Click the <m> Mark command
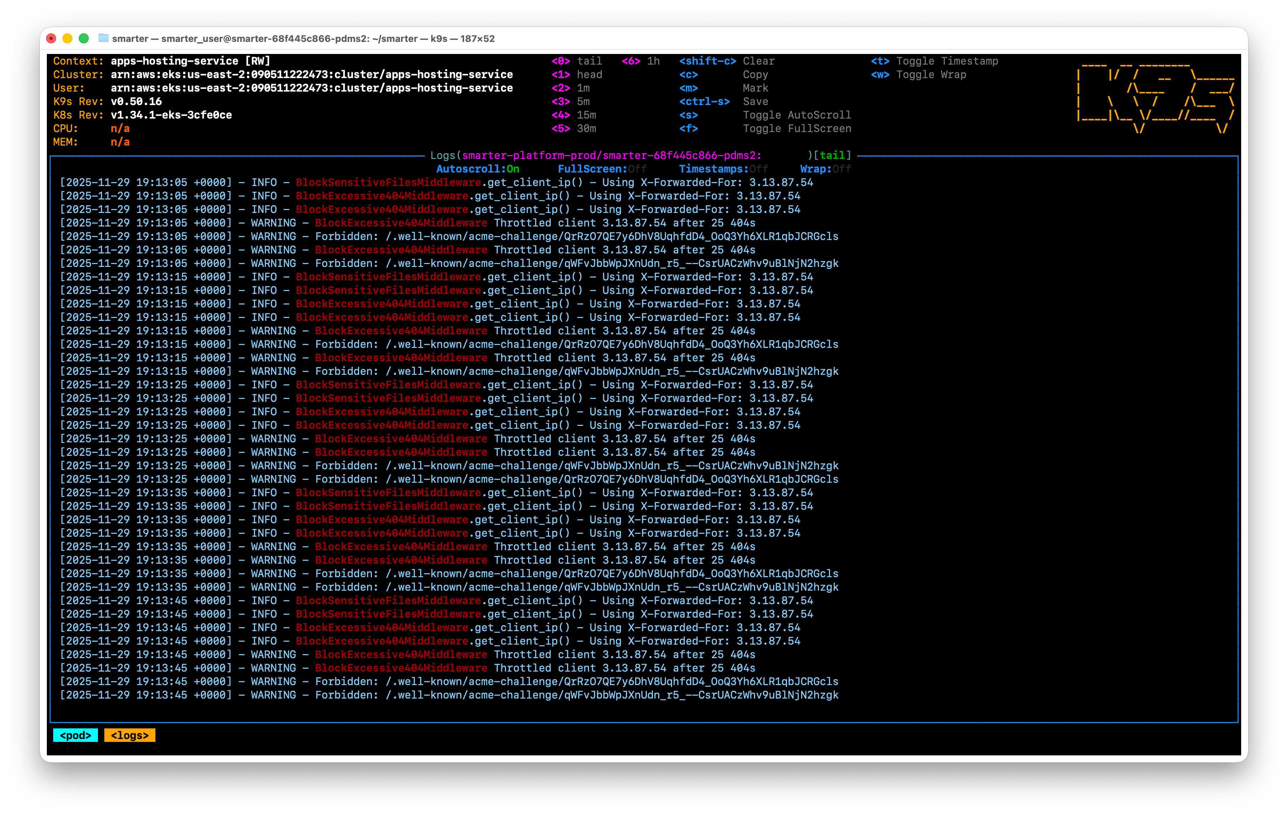The height and width of the screenshot is (815, 1288). [x=724, y=88]
